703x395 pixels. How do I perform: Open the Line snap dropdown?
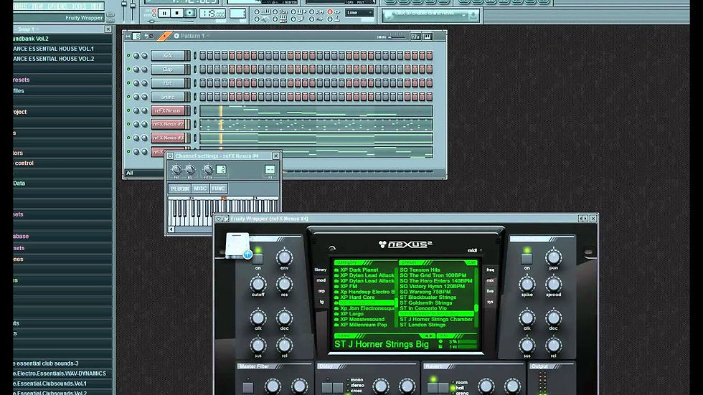coord(359,13)
